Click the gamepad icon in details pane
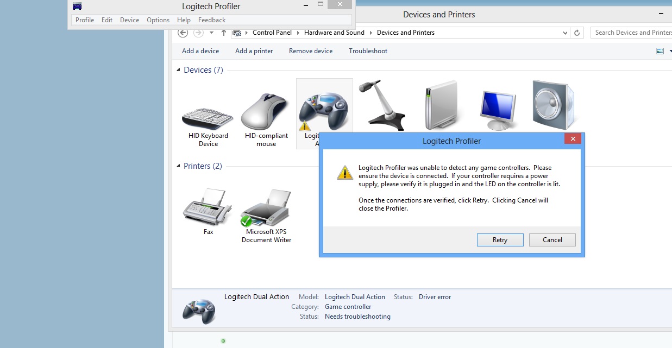672x348 pixels. [198, 311]
